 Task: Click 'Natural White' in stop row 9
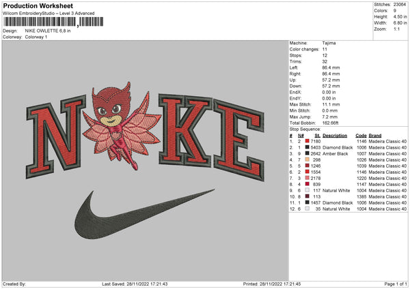pos(336,190)
